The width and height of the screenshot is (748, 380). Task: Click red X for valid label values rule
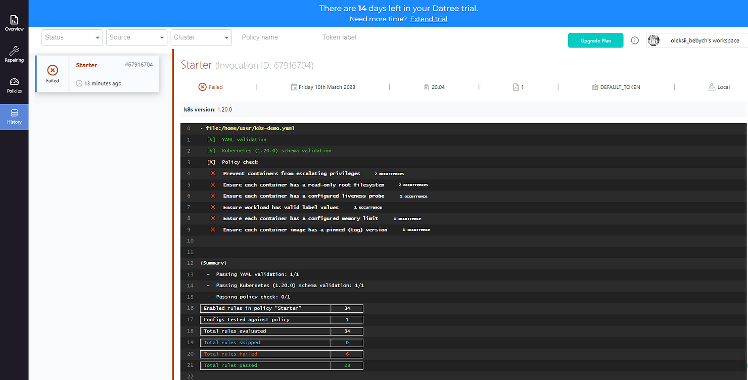[213, 207]
